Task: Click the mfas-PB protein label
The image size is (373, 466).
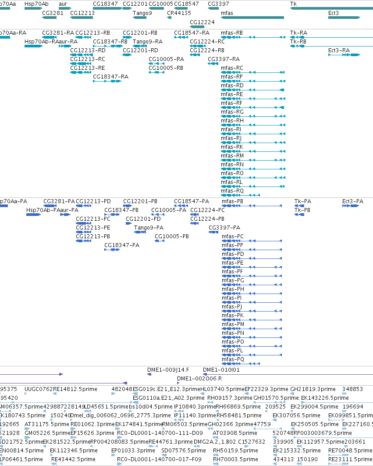Action: [233, 201]
